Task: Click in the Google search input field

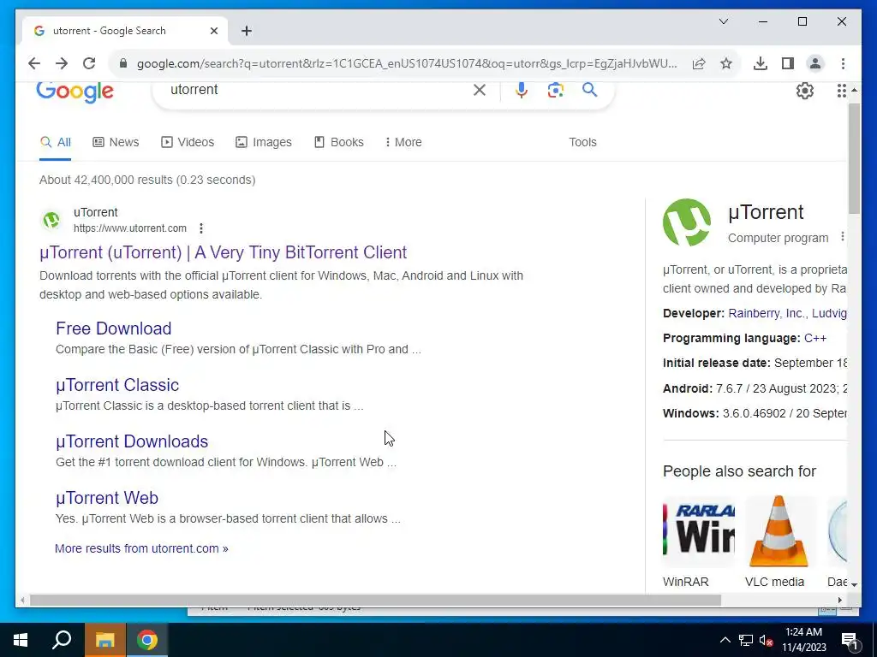Action: coord(319,90)
